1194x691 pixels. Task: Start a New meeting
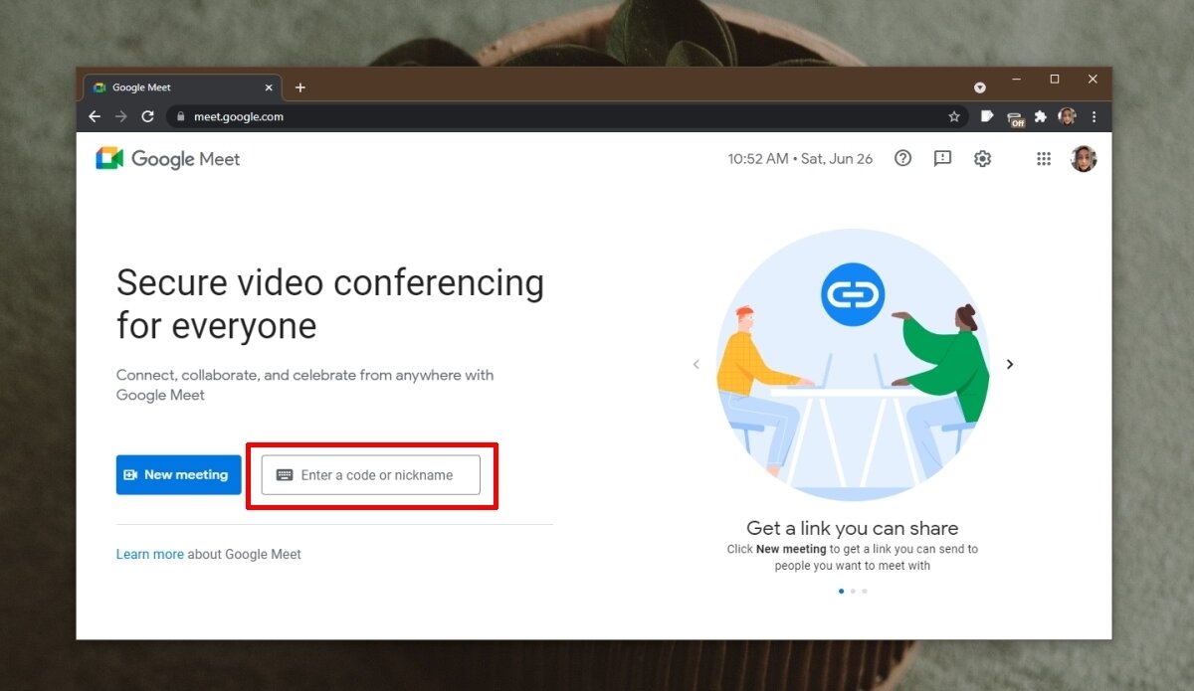click(x=178, y=474)
